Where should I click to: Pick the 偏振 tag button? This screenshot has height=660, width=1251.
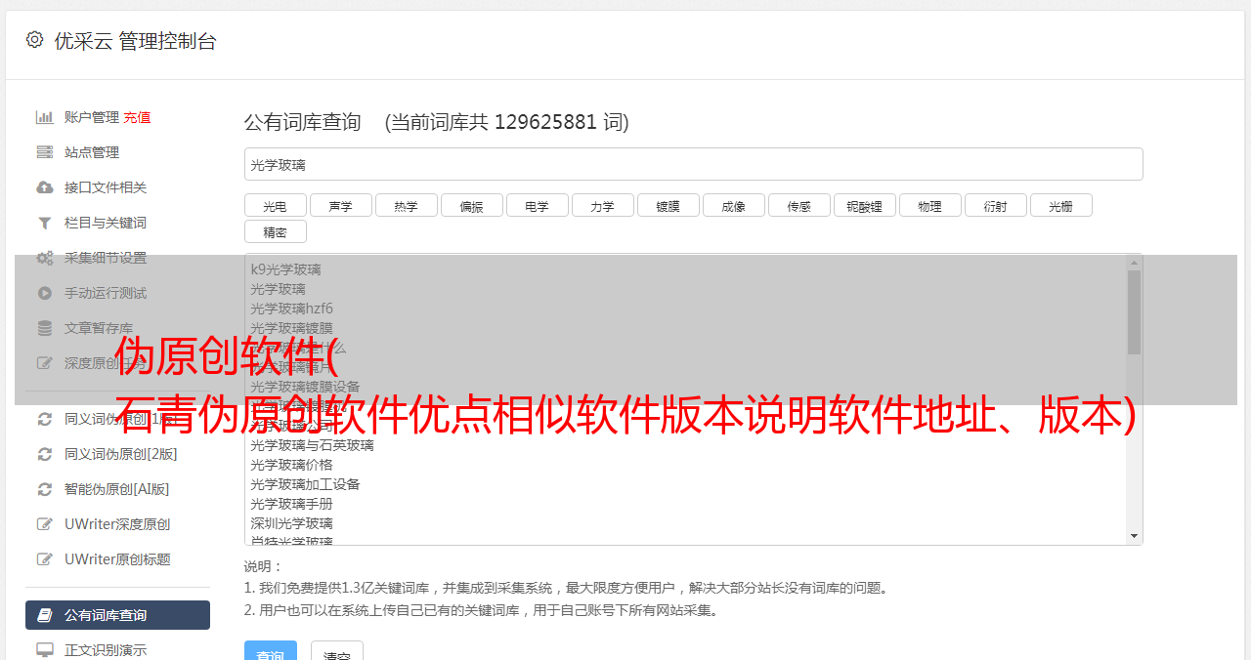[x=471, y=205]
